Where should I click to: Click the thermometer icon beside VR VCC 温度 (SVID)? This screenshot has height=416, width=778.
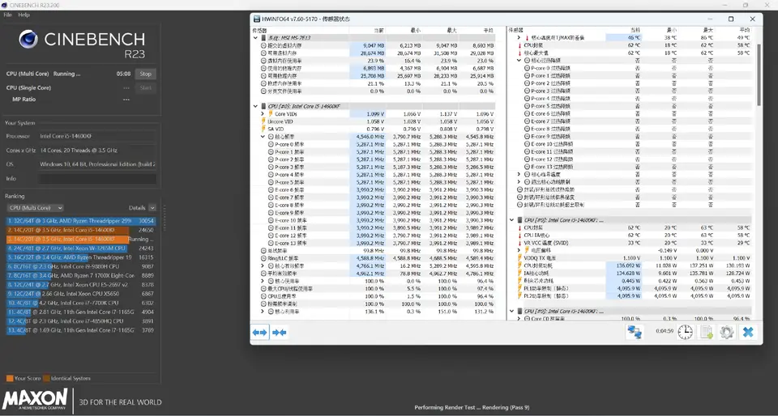[519, 243]
